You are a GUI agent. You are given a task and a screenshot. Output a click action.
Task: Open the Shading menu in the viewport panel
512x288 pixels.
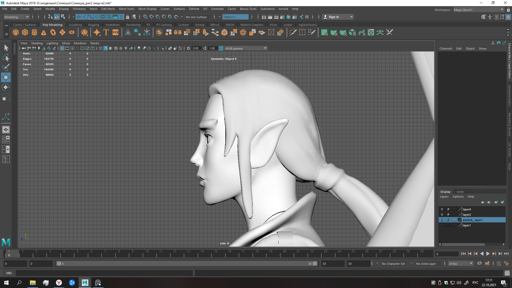tap(37, 43)
